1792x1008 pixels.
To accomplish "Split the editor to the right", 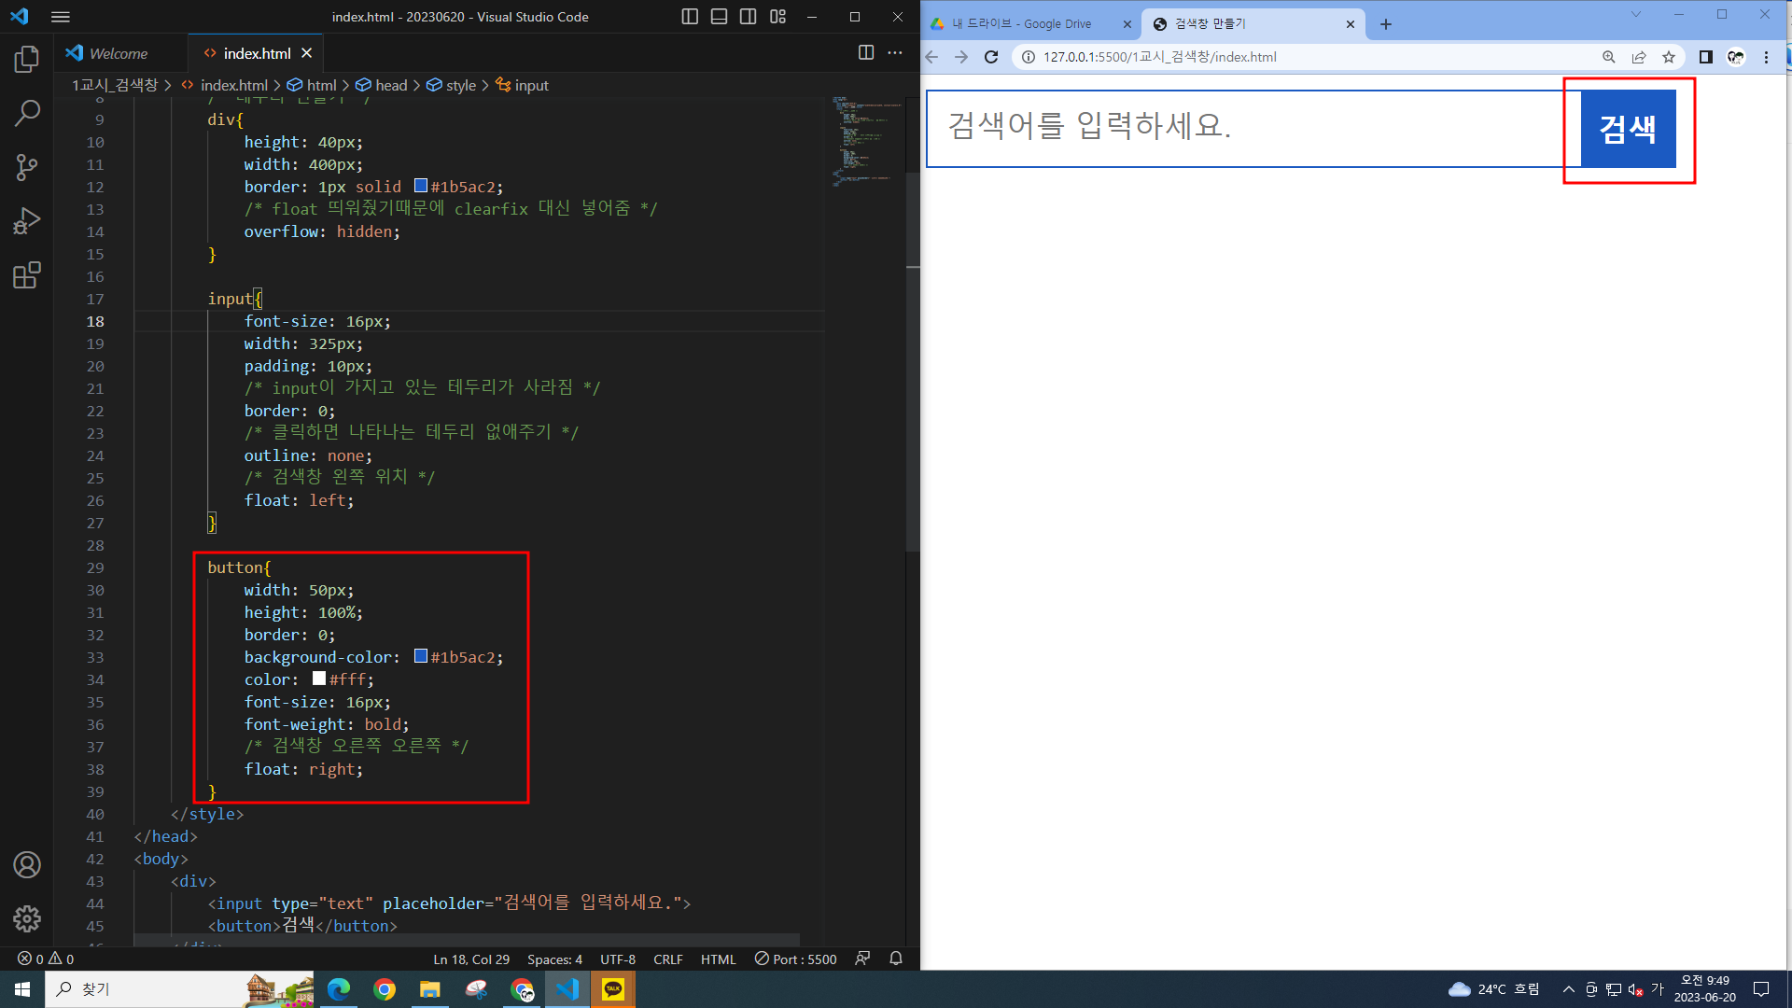I will pyautogui.click(x=866, y=53).
